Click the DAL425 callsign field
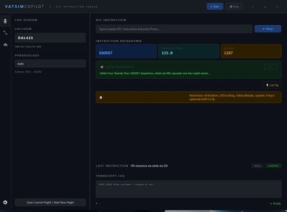 point(51,38)
